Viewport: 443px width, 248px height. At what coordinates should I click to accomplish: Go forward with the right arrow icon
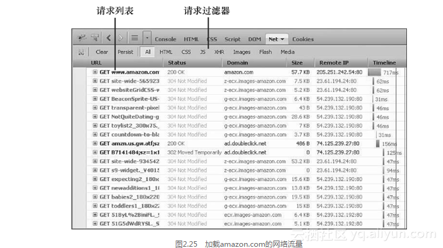[121, 38]
